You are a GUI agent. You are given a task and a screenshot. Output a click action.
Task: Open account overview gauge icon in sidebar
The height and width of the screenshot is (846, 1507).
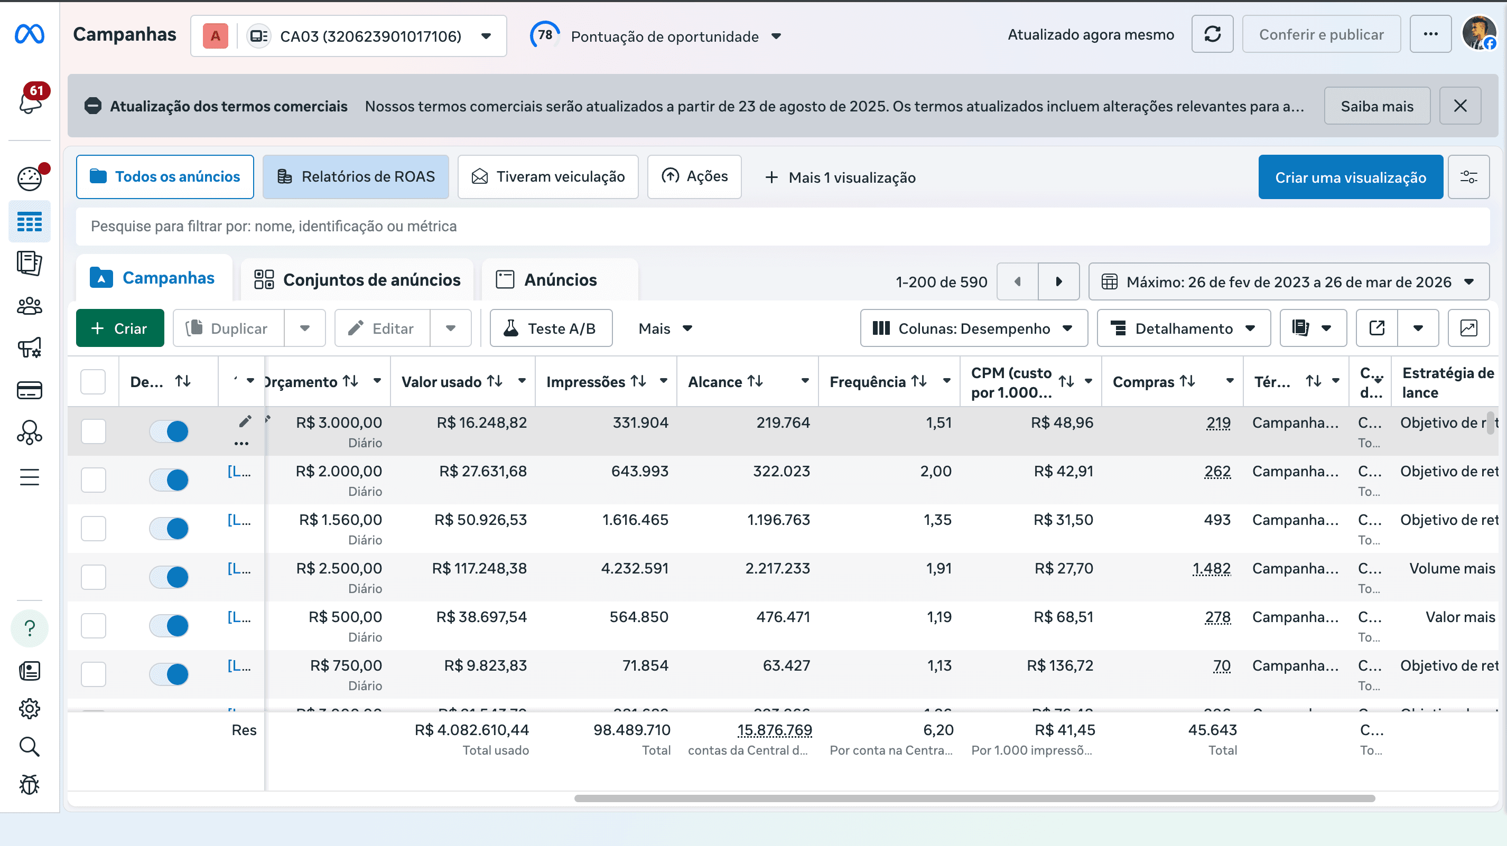[29, 178]
